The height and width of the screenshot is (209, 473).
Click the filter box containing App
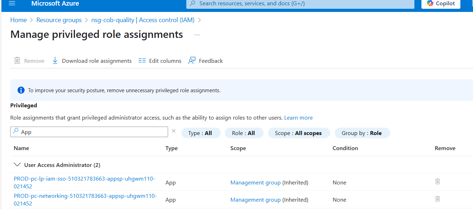[x=89, y=132]
